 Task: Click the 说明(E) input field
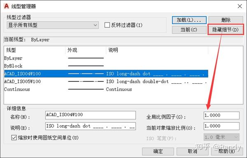(91, 126)
